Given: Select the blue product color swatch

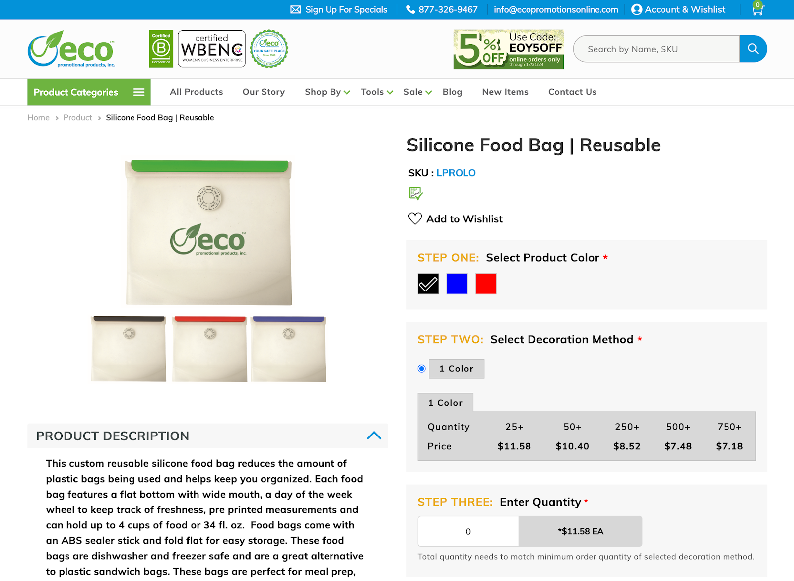Looking at the screenshot, I should coord(457,283).
